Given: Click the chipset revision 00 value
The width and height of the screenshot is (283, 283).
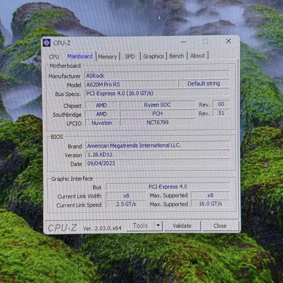Looking at the screenshot, I should pos(221,104).
